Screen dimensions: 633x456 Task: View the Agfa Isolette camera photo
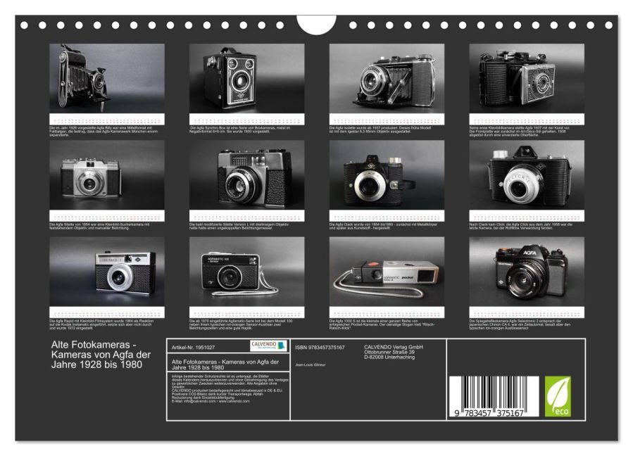(x=387, y=78)
